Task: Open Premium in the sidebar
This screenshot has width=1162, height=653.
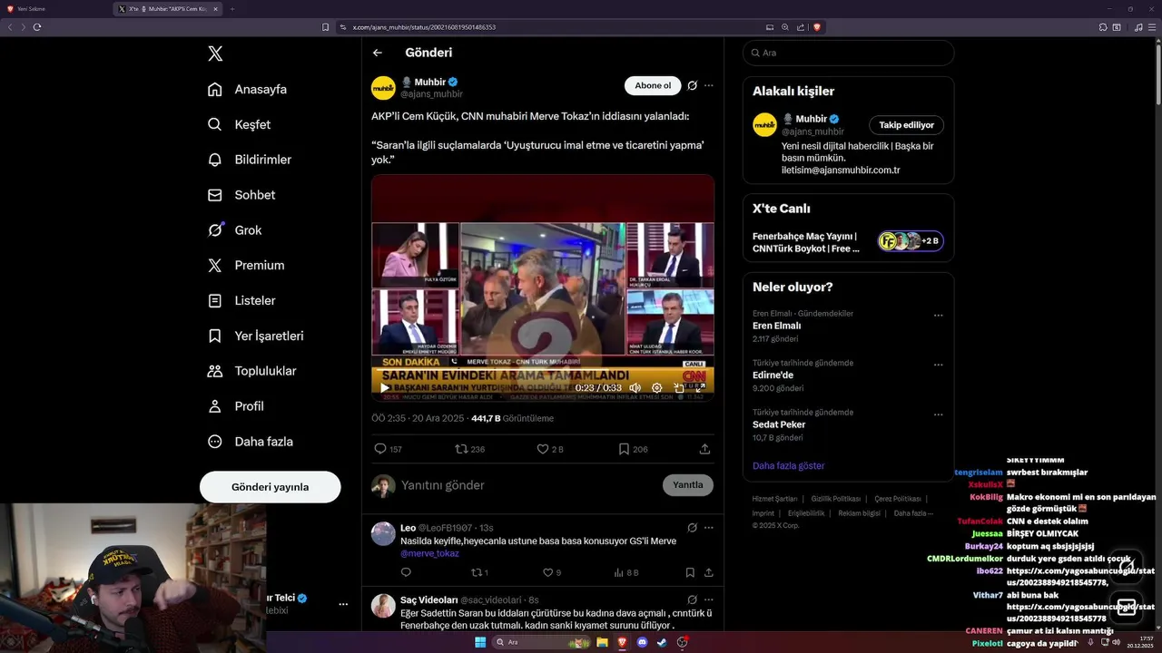Action: 246,266
